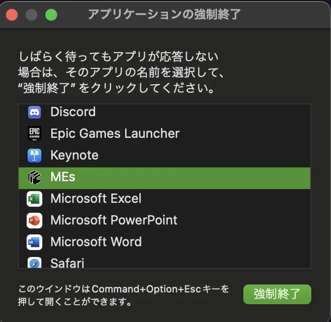Click the green zoom window button

pos(51,15)
